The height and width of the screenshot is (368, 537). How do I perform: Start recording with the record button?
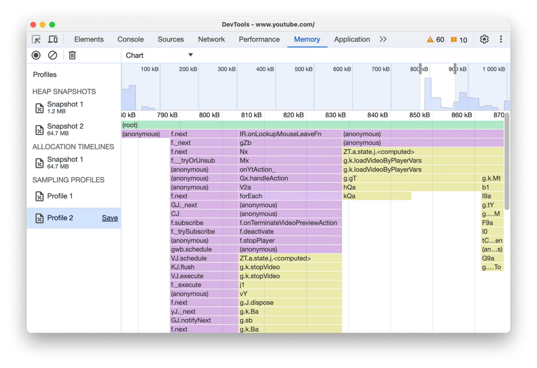[36, 55]
